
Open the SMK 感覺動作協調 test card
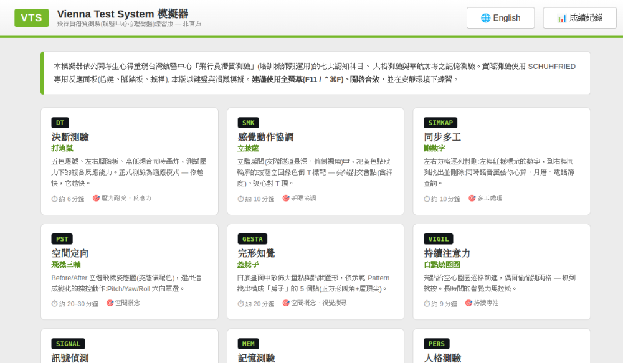(315, 161)
